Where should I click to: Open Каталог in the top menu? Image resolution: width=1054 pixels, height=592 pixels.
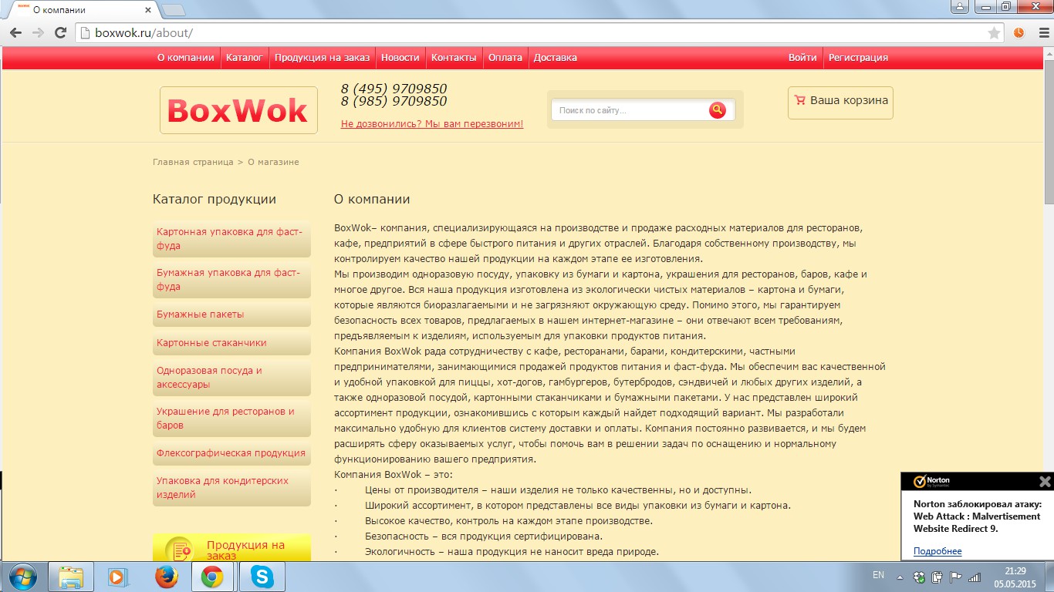[x=245, y=58]
